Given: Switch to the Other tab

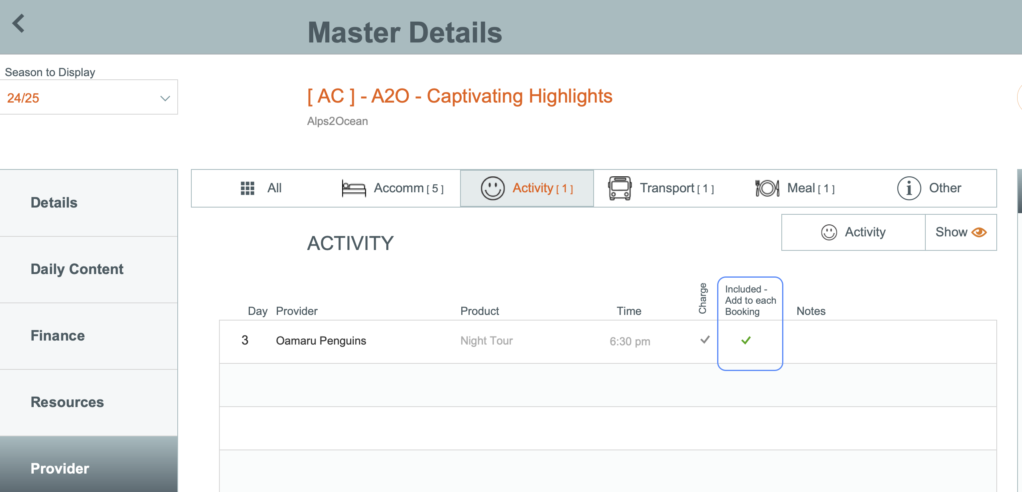Looking at the screenshot, I should click(x=929, y=188).
